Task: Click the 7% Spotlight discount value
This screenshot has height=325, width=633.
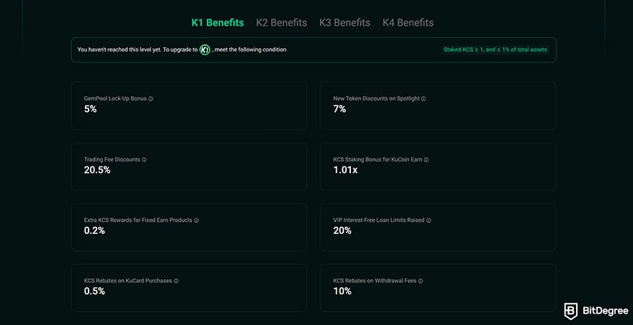Action: (340, 109)
